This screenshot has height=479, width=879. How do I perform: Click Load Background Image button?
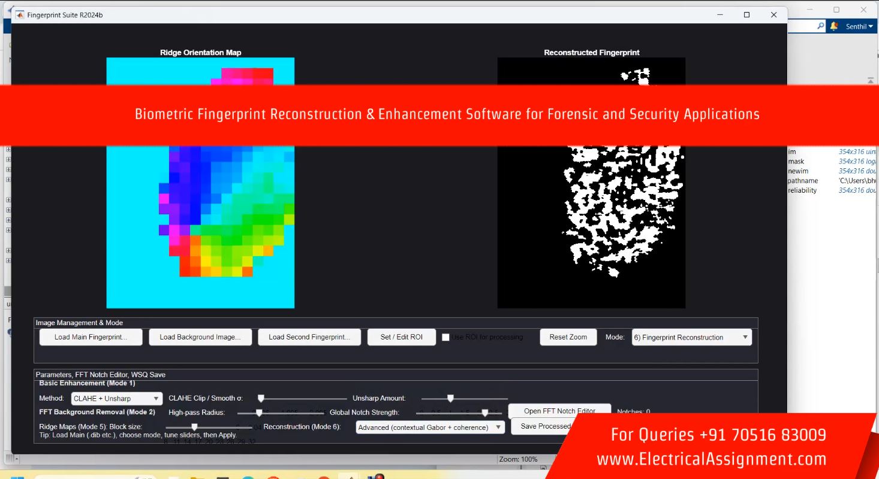pos(200,337)
